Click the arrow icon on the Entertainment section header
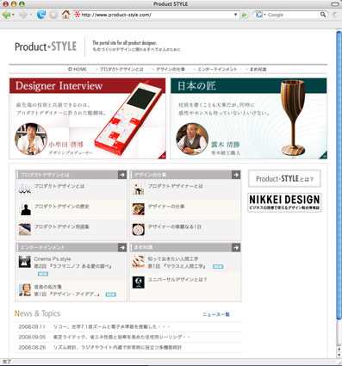The width and height of the screenshot is (342, 366). pos(122,247)
